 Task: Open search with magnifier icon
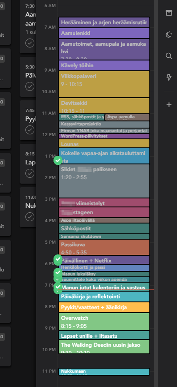[169, 56]
